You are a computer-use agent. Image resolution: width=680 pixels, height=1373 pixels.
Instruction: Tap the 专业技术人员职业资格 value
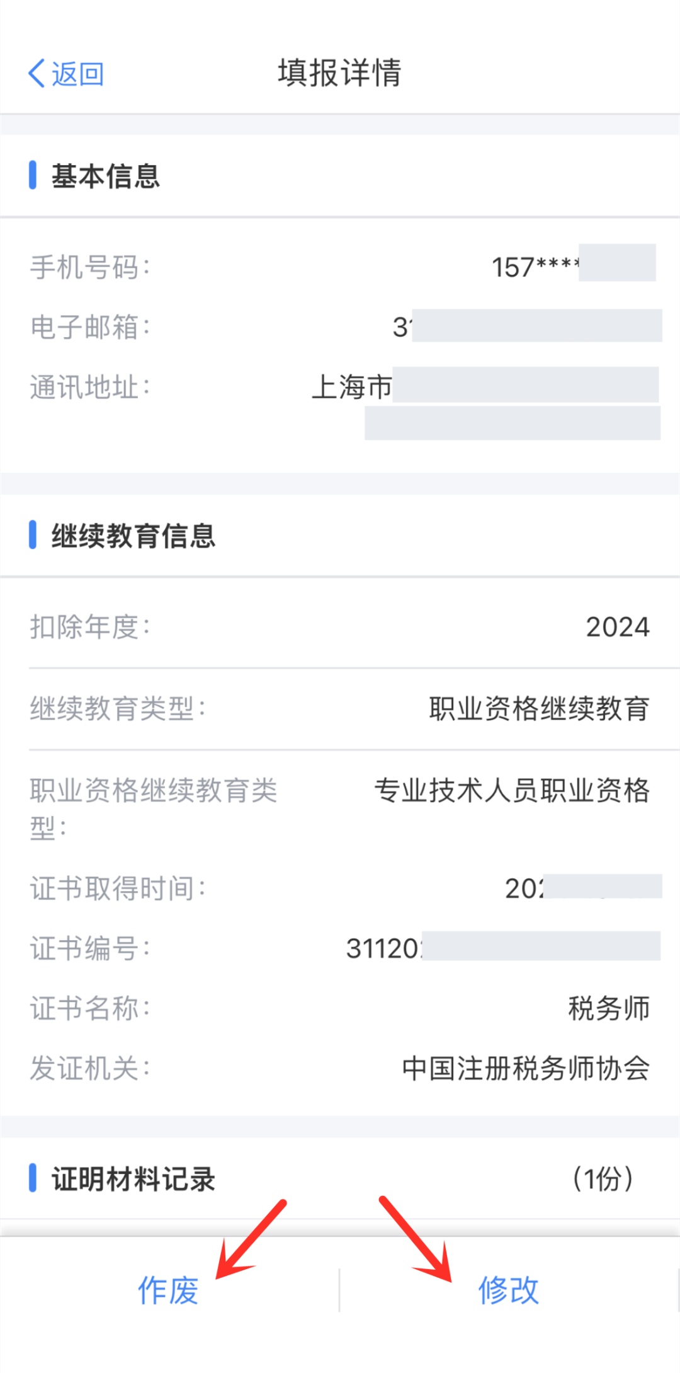[x=511, y=790]
